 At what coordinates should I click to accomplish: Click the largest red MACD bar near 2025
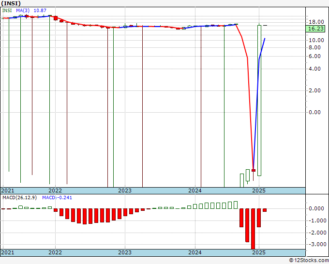pyautogui.click(x=253, y=229)
